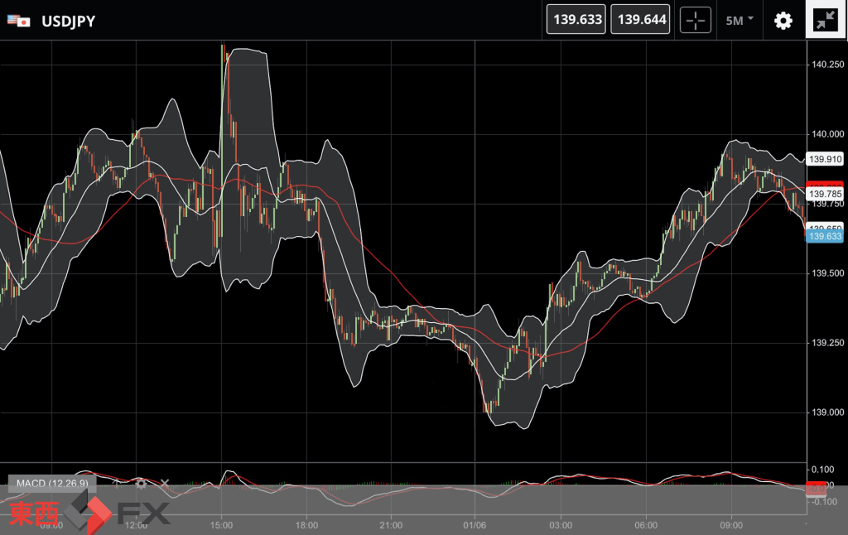The width and height of the screenshot is (848, 535).
Task: Open MACD indicator settings gear
Action: [x=141, y=484]
